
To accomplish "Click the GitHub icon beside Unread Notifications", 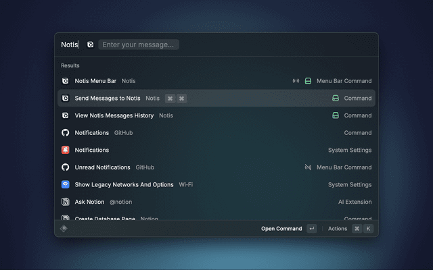I will pyautogui.click(x=66, y=167).
